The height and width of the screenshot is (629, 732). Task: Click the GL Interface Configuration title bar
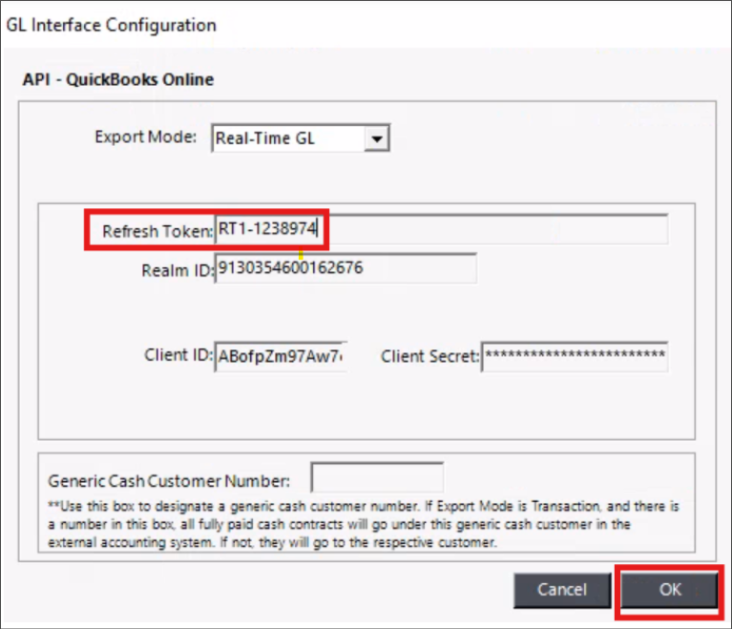pos(286,25)
